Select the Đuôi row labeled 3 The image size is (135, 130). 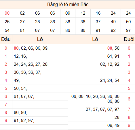click(x=101, y=72)
